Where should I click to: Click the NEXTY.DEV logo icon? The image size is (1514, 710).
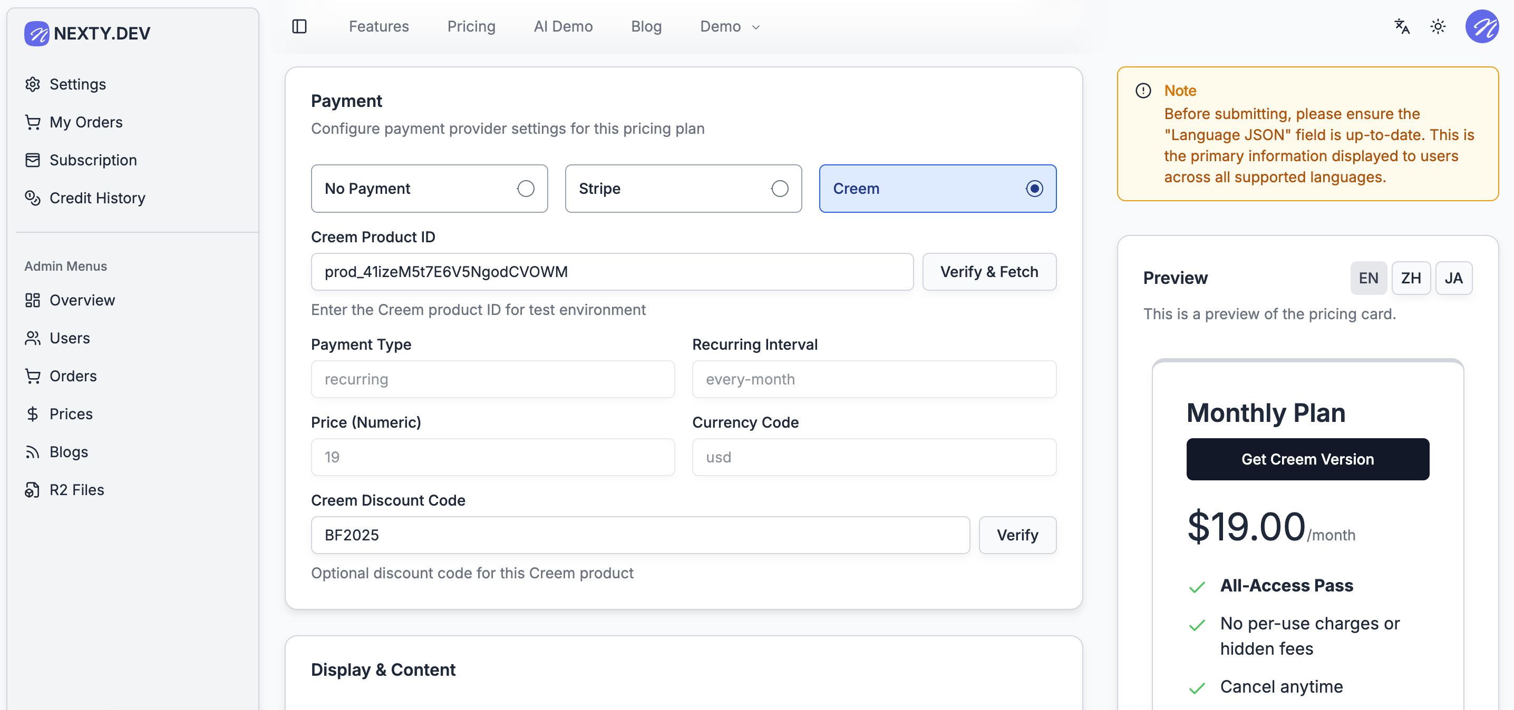(36, 34)
